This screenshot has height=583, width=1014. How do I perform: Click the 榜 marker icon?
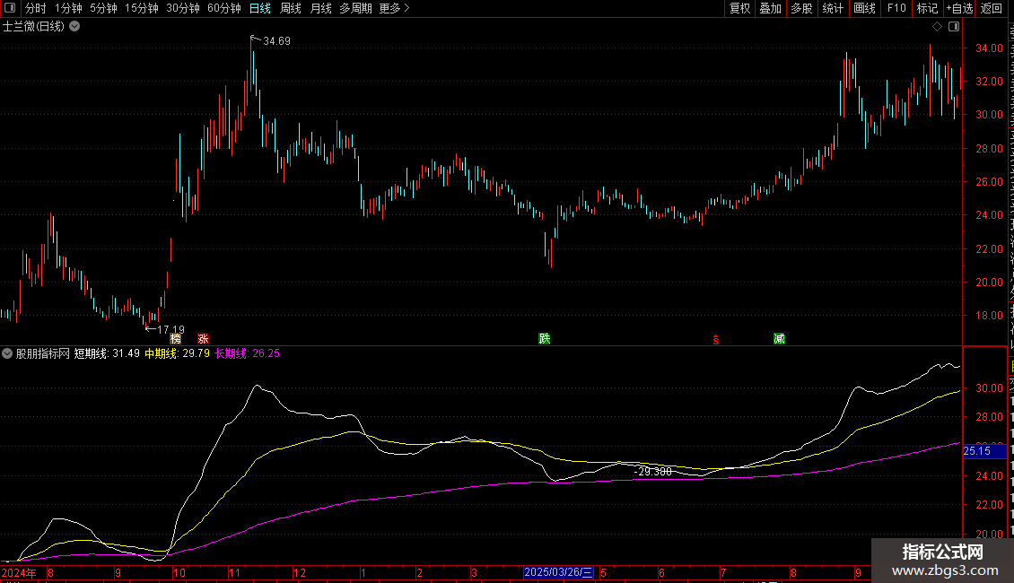tap(175, 339)
